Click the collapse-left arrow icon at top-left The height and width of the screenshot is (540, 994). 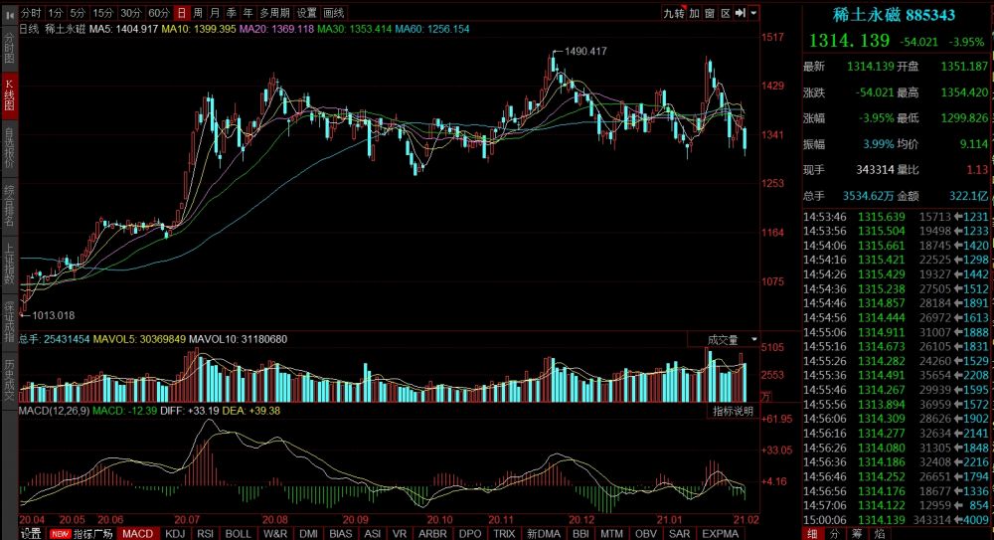pyautogui.click(x=10, y=13)
